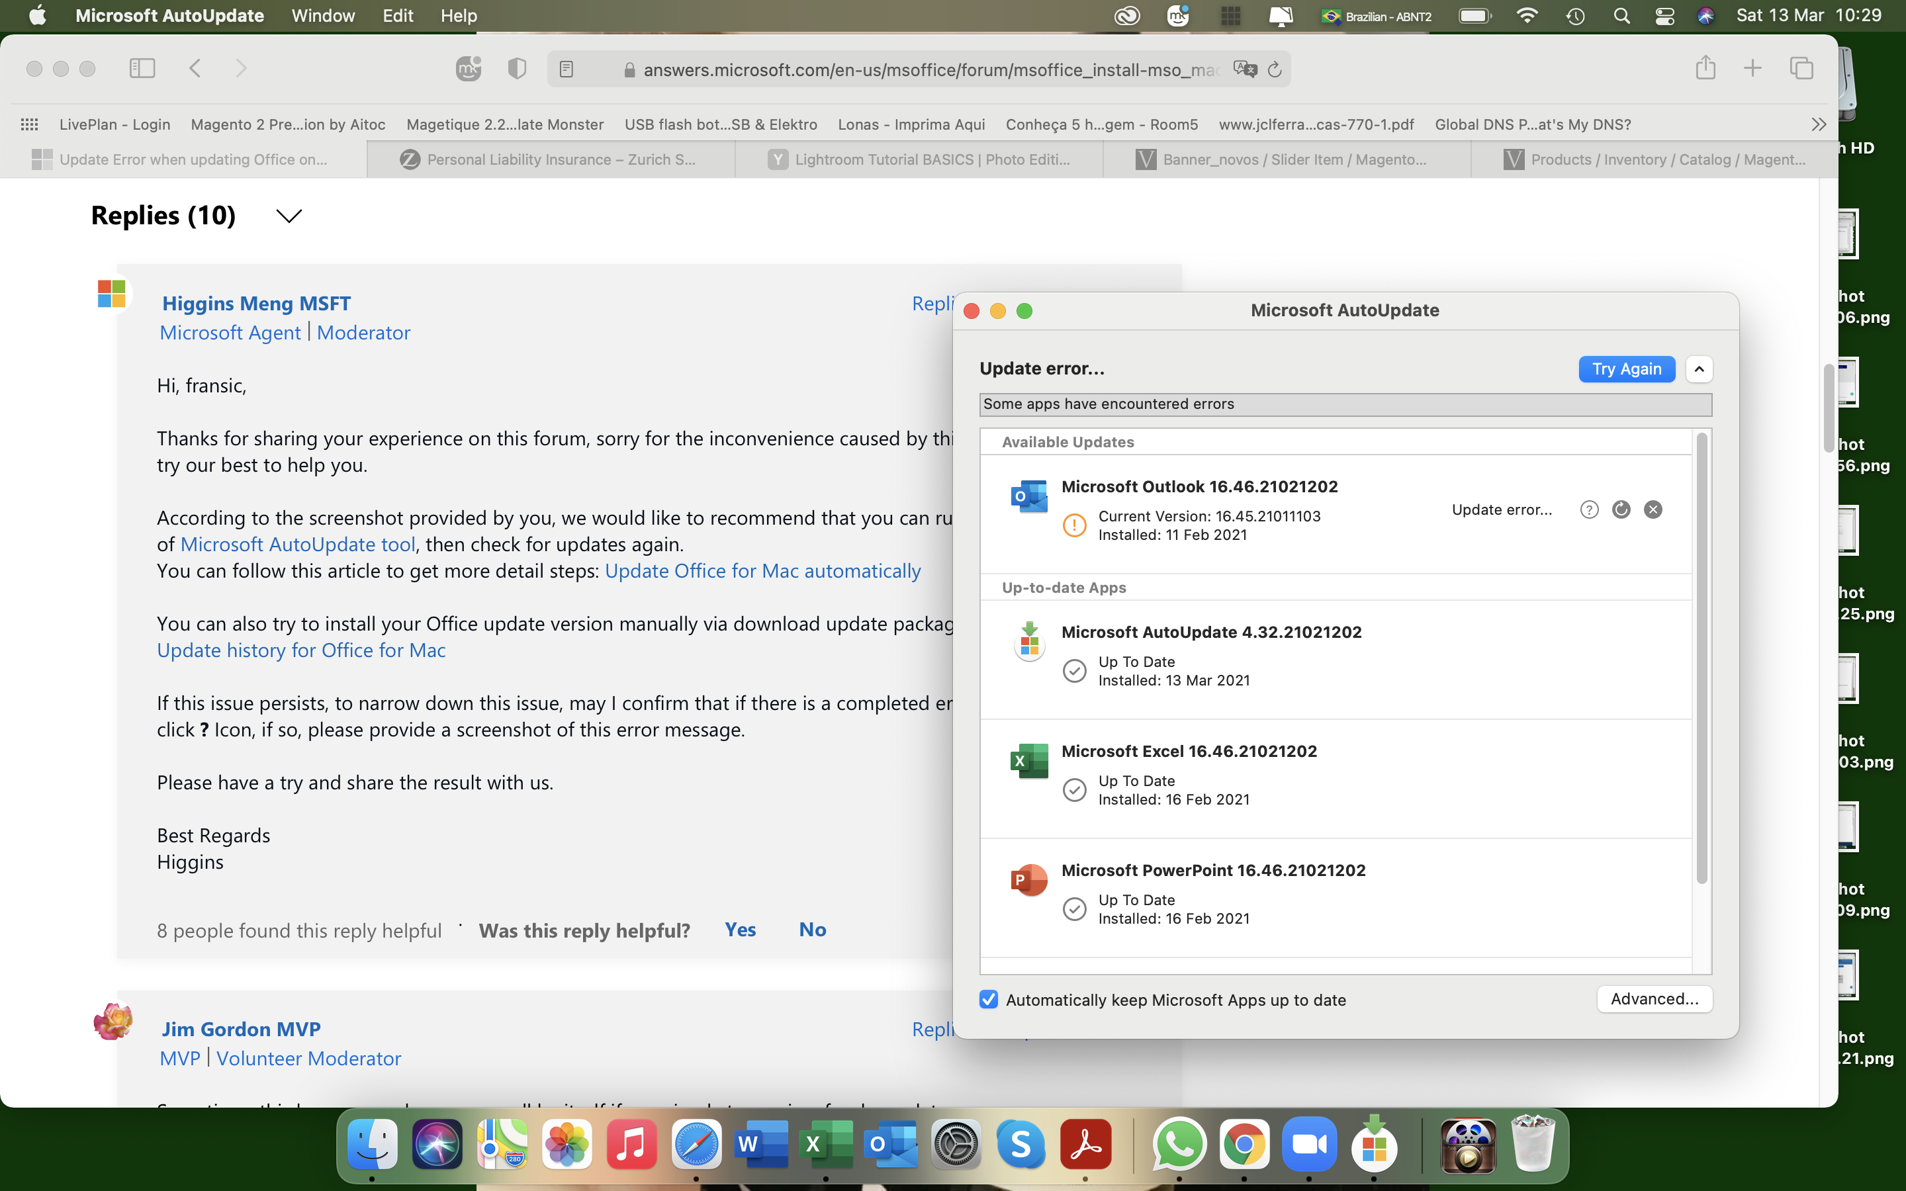
Task: Open Control Center in menu bar
Action: pos(1664,16)
